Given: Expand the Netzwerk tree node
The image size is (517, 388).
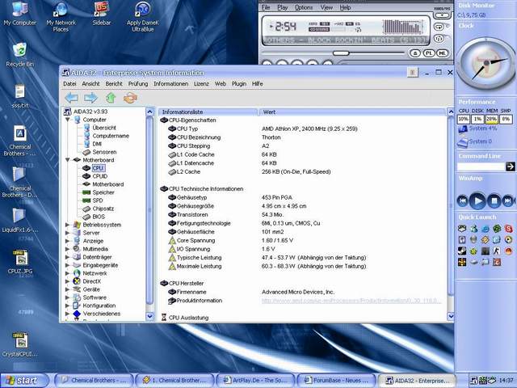Looking at the screenshot, I should click(x=67, y=273).
